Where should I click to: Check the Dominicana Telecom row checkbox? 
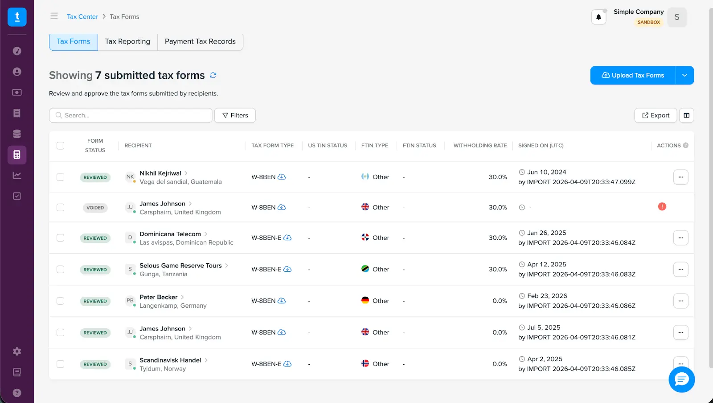tap(61, 238)
